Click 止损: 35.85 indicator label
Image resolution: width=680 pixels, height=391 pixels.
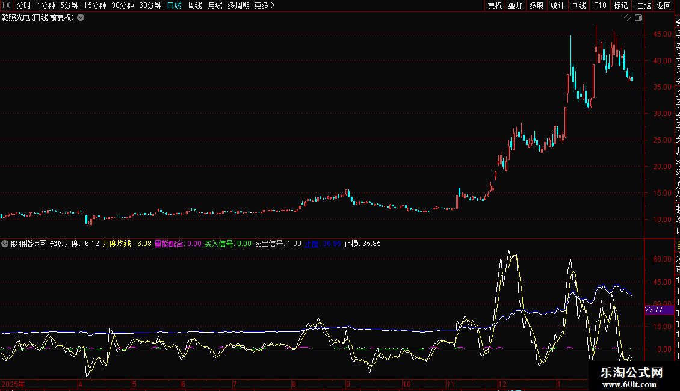(x=362, y=244)
